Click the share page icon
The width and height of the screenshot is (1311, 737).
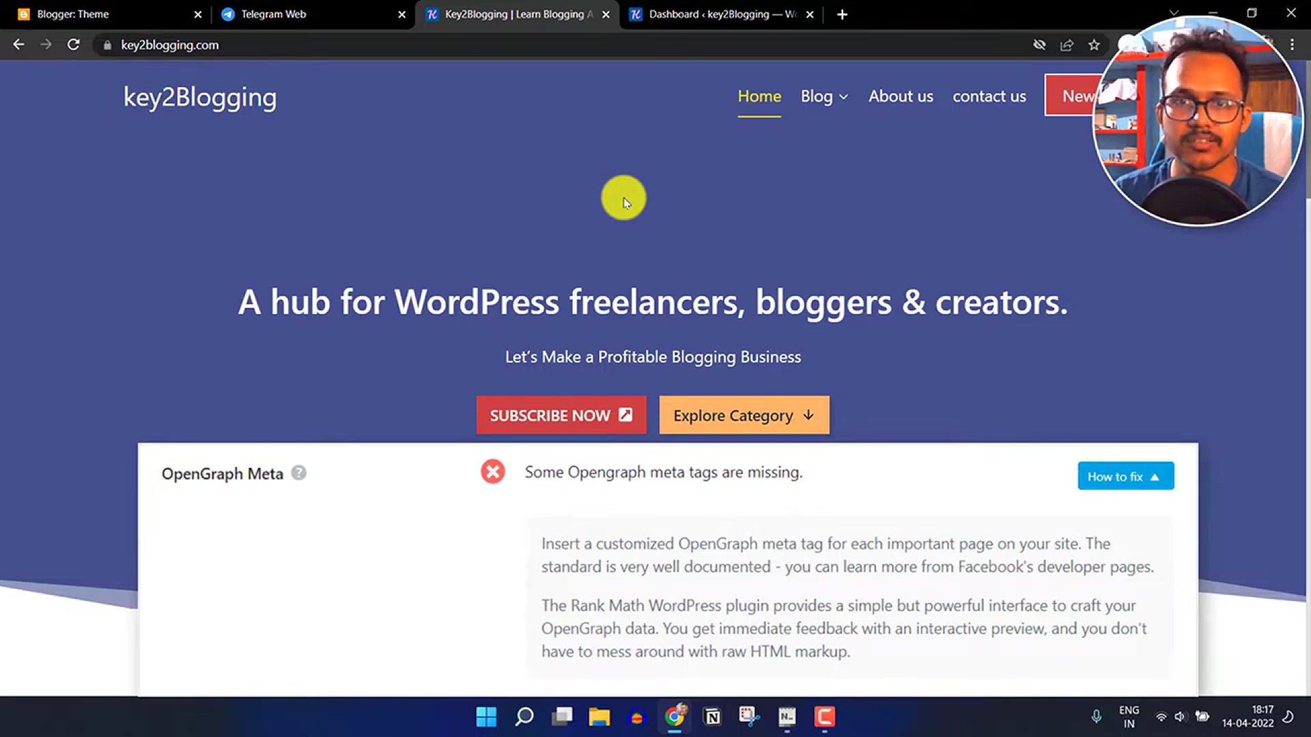1067,45
